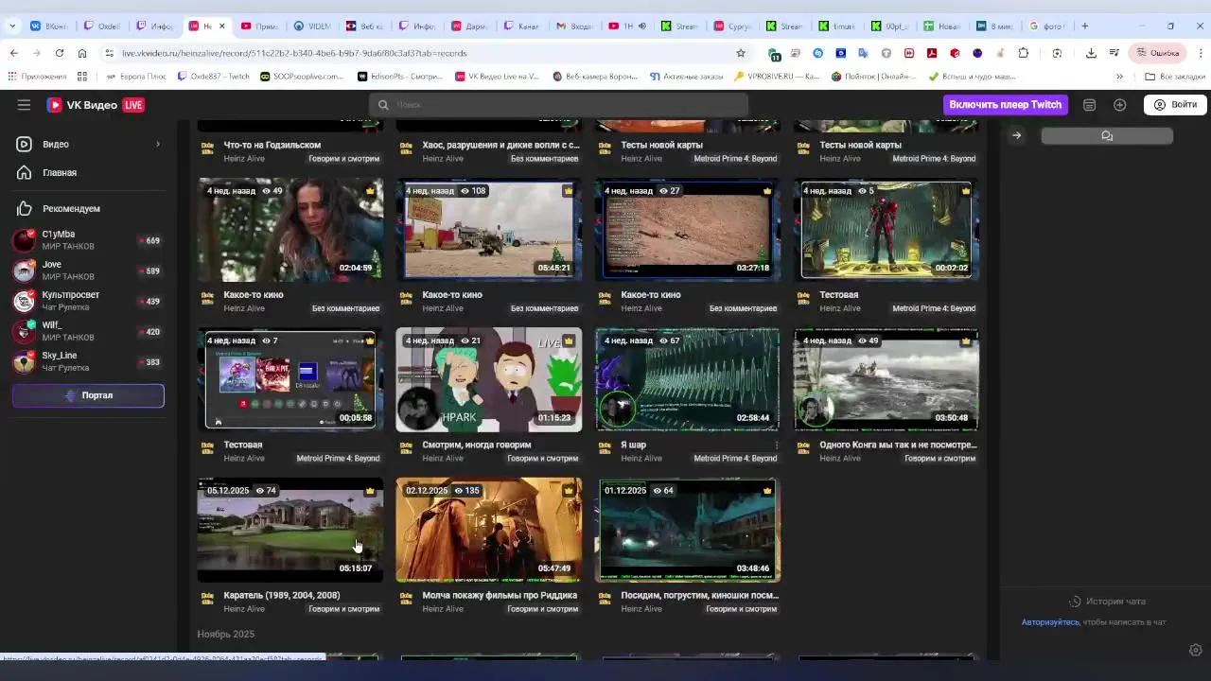Open browser downloads
This screenshot has width=1211, height=681.
(x=1091, y=53)
